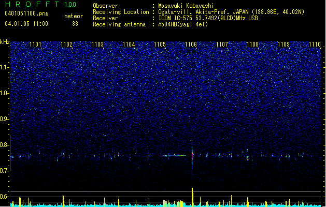This screenshot has height=207, width=326.
Task: Click the yellow intensity spike below 1102
Action: coord(63,201)
